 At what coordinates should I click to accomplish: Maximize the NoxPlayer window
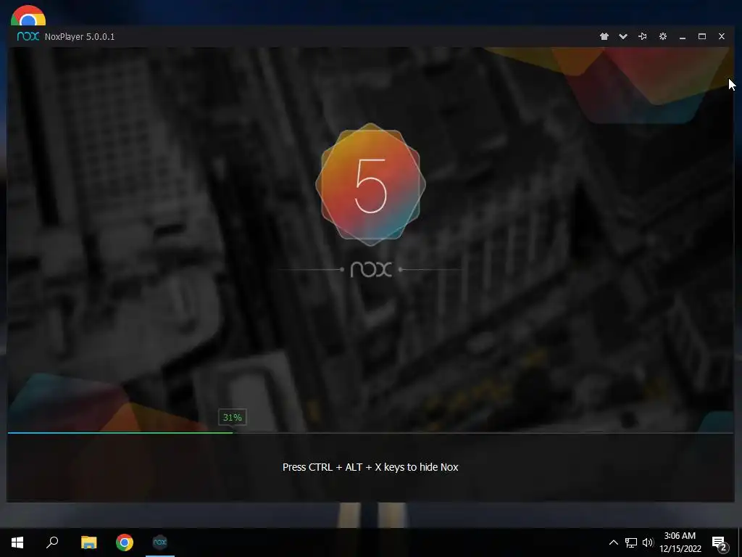(702, 36)
